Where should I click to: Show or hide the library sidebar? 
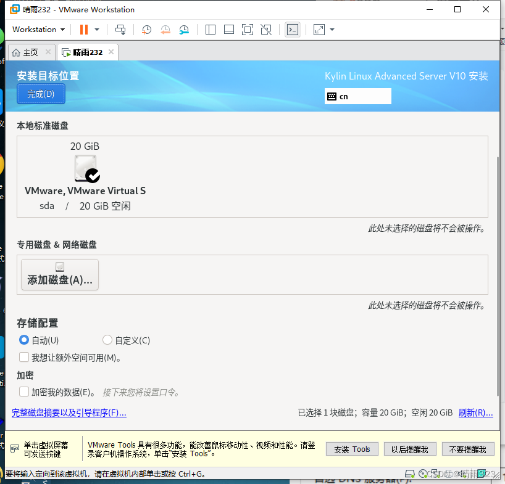click(211, 30)
